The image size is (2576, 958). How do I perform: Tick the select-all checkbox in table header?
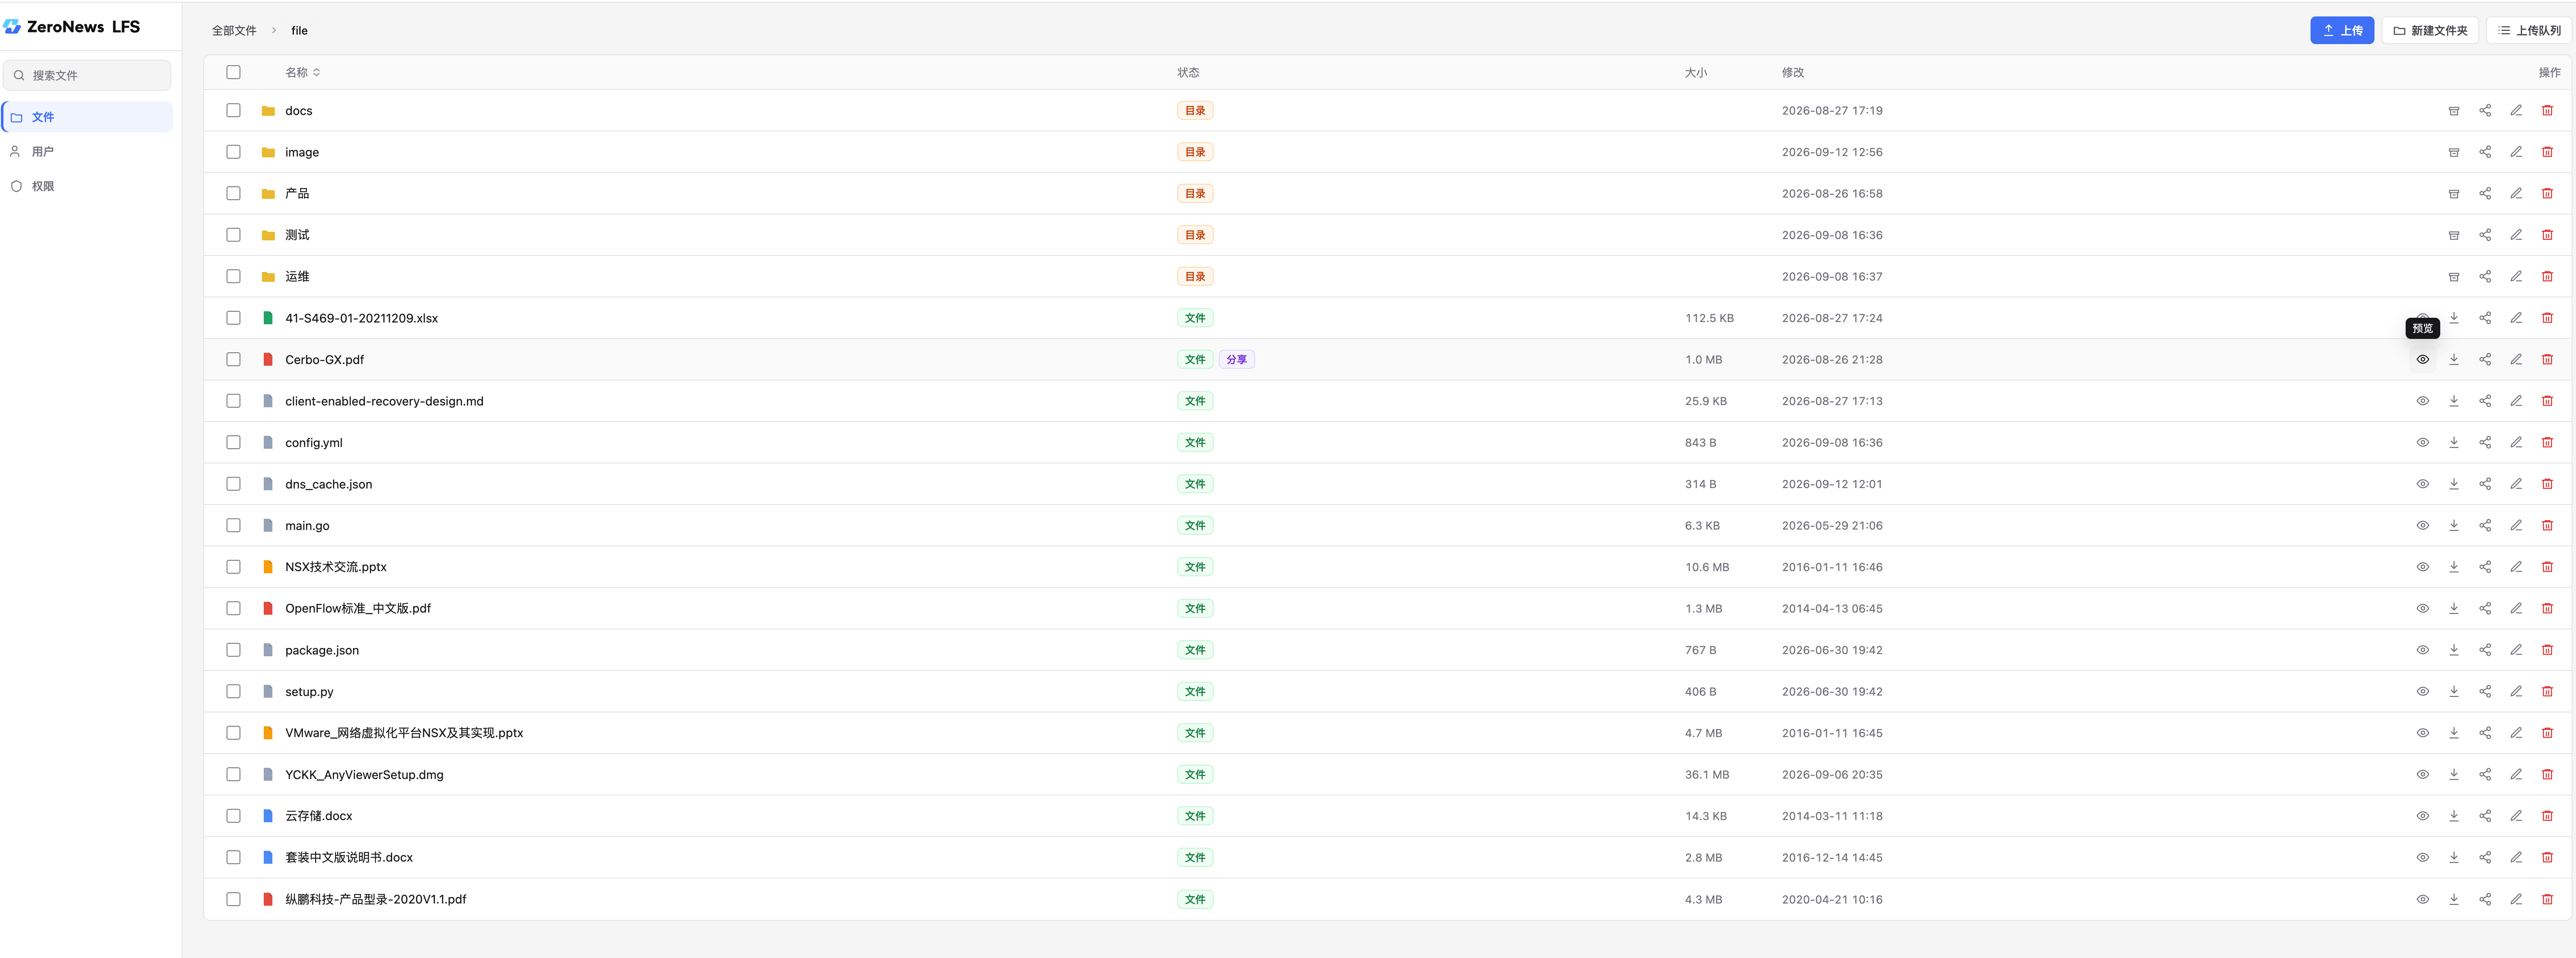click(233, 72)
